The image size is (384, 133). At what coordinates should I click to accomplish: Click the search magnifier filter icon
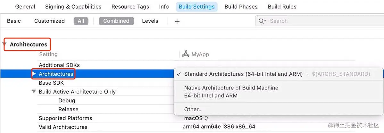(x=262, y=21)
